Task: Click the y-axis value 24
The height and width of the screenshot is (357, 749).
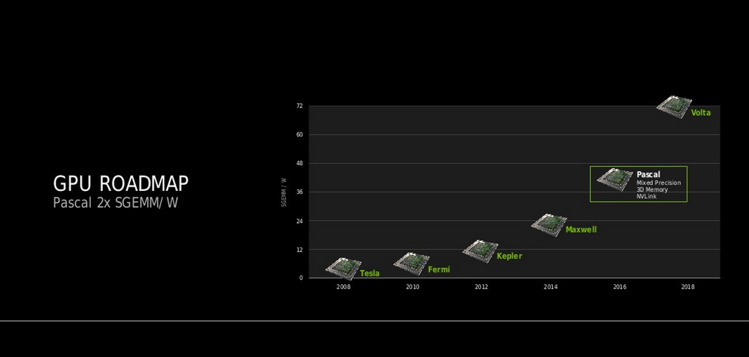Action: click(299, 221)
